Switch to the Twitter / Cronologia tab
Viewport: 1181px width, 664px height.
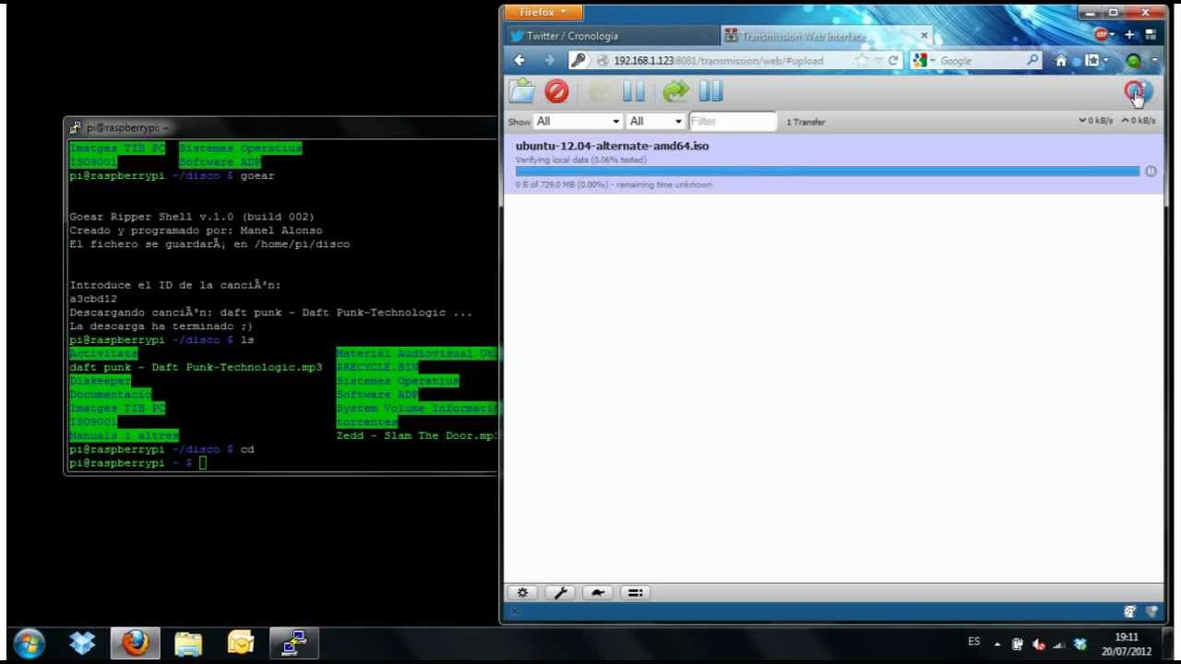[x=609, y=36]
